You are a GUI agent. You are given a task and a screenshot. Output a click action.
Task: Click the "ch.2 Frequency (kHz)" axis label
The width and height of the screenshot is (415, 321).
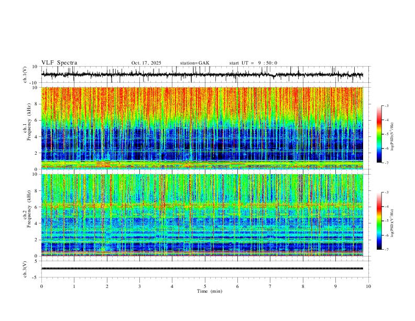click(x=27, y=208)
